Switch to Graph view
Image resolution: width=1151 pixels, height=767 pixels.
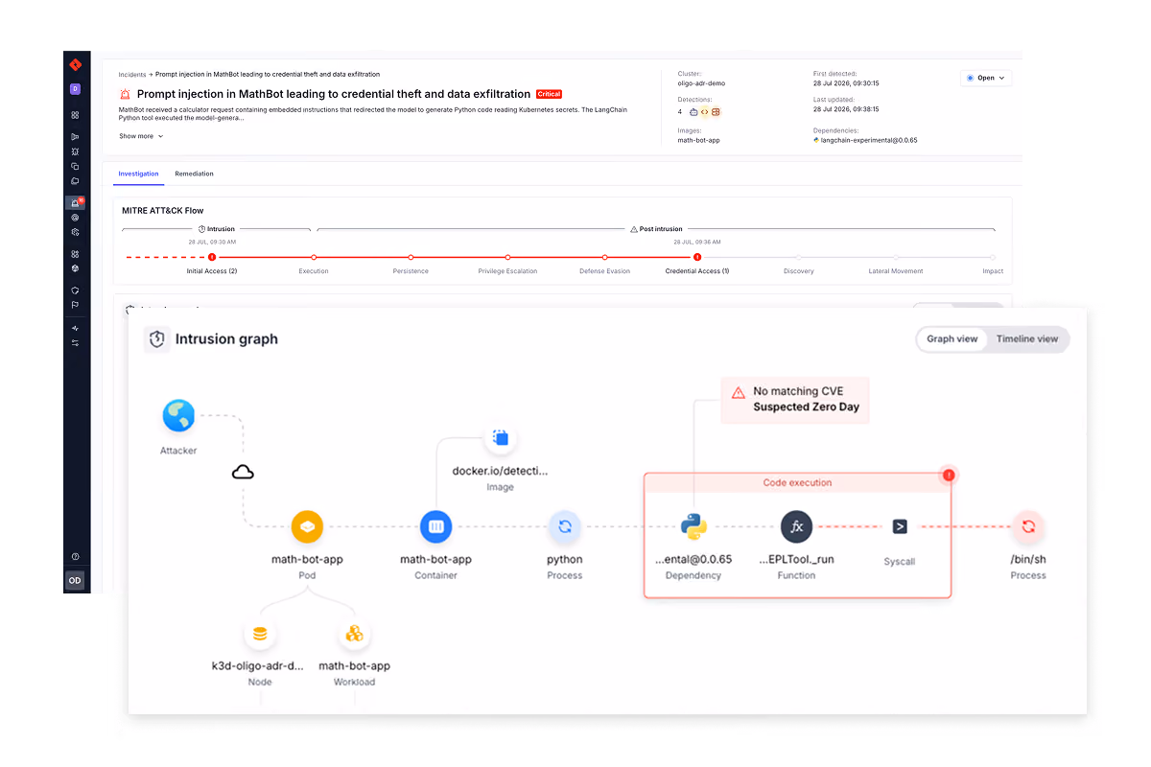coord(952,338)
